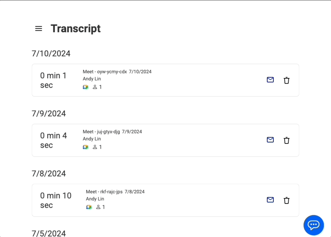
Task: Click Google Meet icon in 7/8/2024 transcript
Action: [x=89, y=207]
